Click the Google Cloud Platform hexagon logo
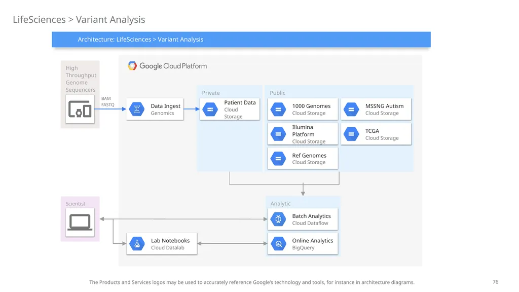This screenshot has width=519, height=292. coord(132,66)
